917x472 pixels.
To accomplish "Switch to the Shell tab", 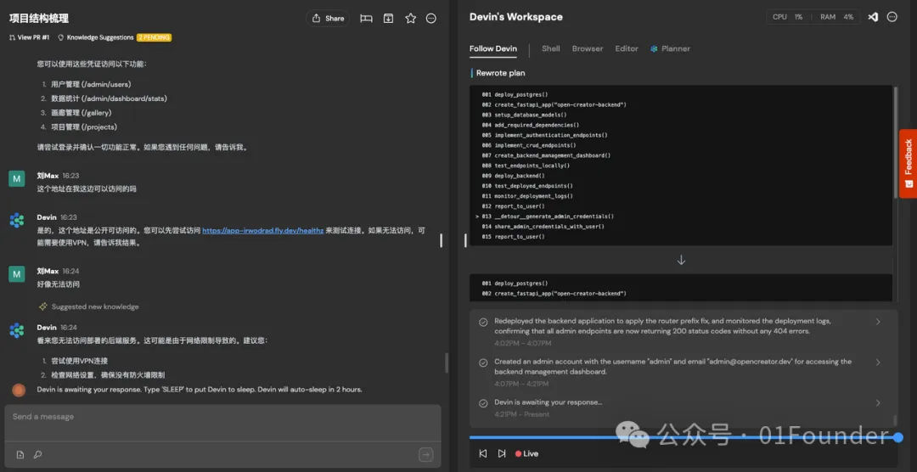I will (551, 48).
